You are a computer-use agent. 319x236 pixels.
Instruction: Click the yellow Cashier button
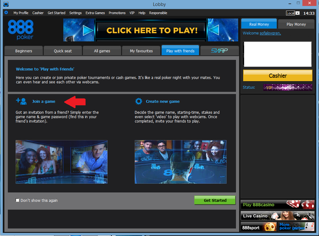(278, 76)
